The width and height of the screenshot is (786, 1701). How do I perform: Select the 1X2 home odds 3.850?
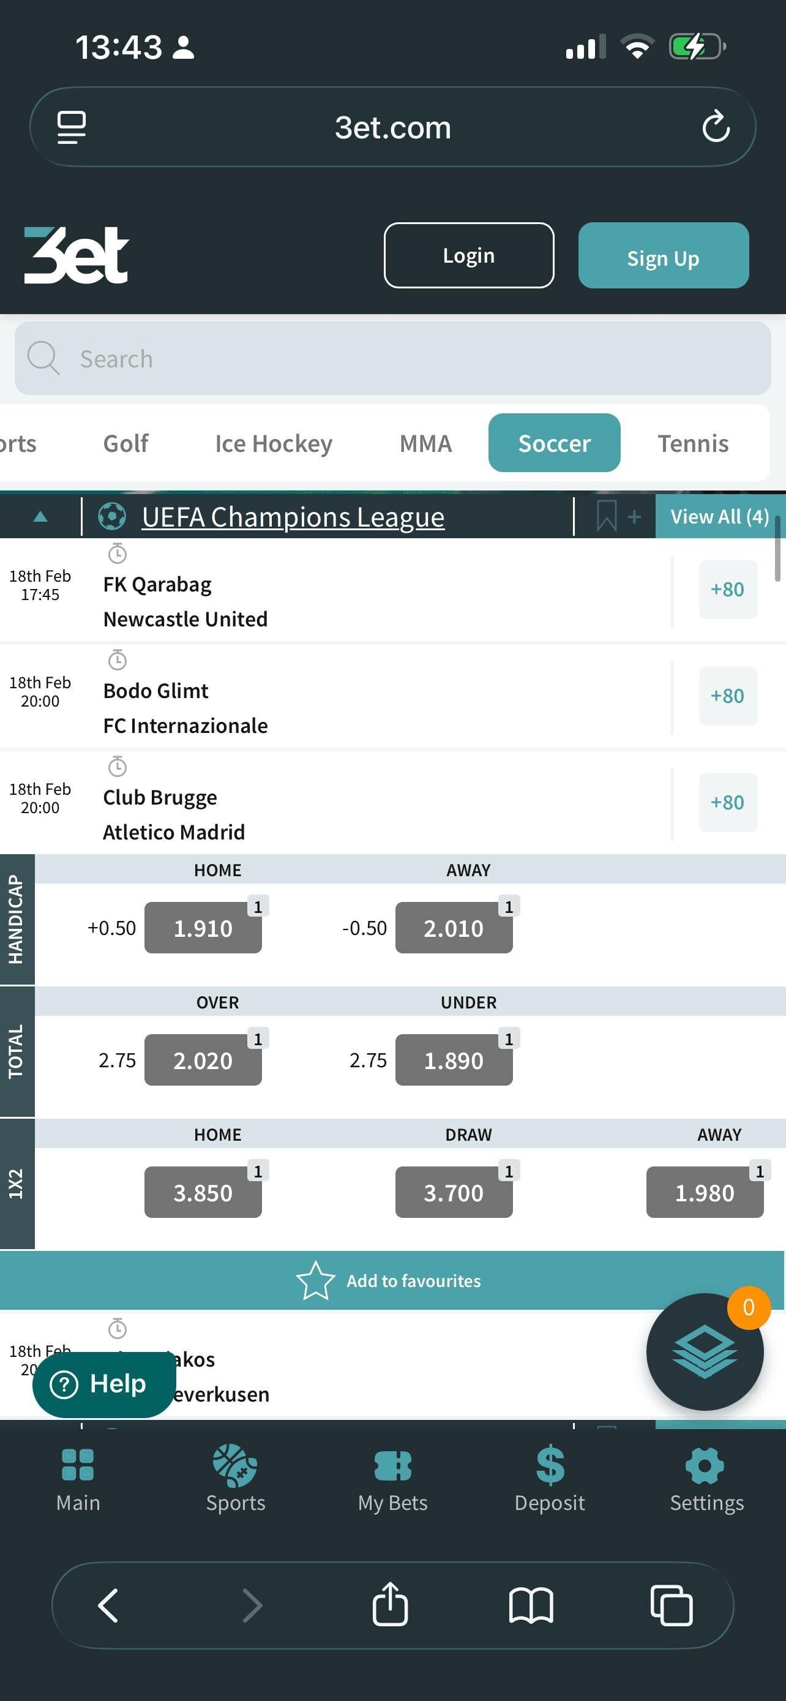click(x=203, y=1193)
